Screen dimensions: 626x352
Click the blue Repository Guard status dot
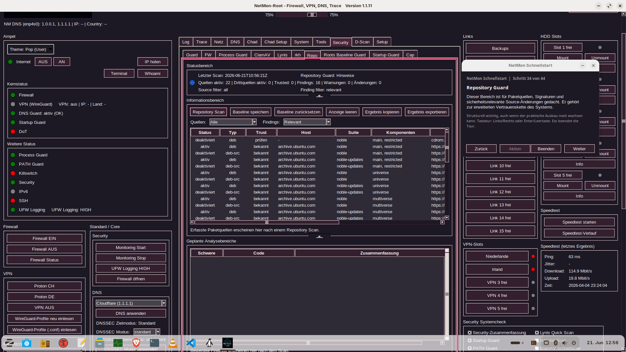192,83
